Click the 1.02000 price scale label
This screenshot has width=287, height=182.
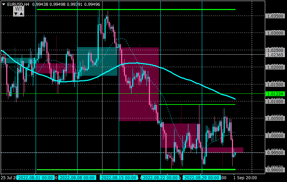(275, 67)
